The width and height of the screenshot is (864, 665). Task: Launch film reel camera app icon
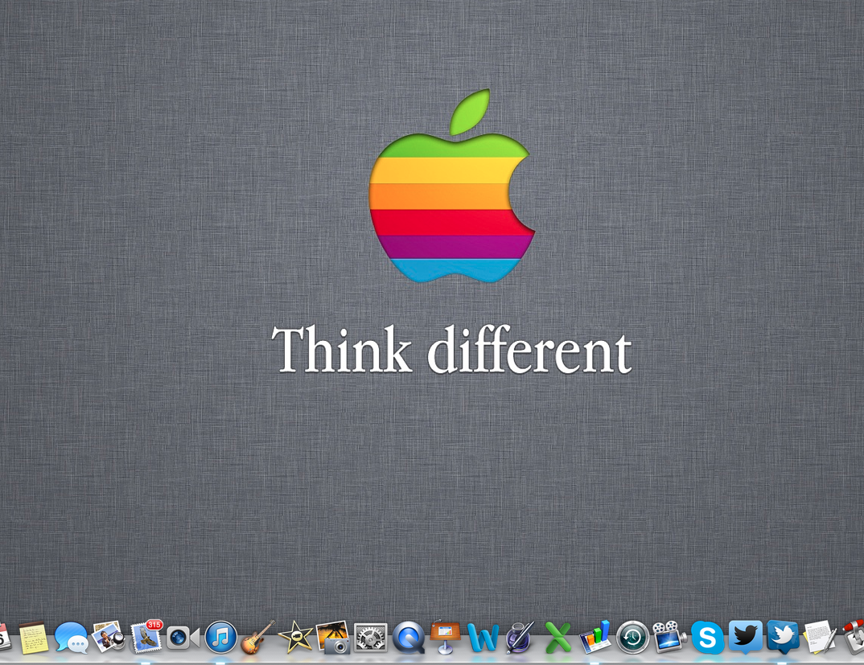669,638
